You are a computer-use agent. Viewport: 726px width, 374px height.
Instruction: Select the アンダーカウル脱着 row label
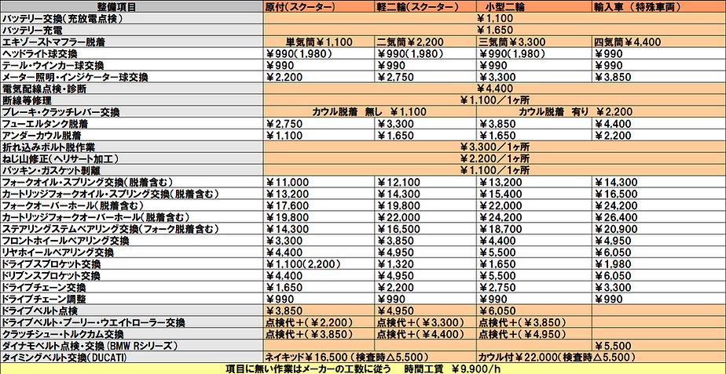[131, 136]
